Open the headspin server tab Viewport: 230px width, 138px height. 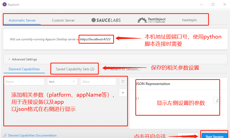point(189,20)
